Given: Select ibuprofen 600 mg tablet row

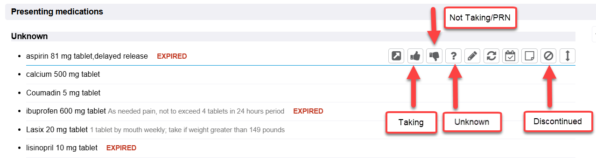Looking at the screenshot, I should tap(301, 111).
